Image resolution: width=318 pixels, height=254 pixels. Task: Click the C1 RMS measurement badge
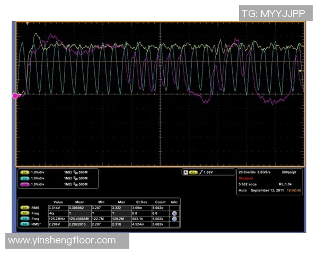click(24, 208)
